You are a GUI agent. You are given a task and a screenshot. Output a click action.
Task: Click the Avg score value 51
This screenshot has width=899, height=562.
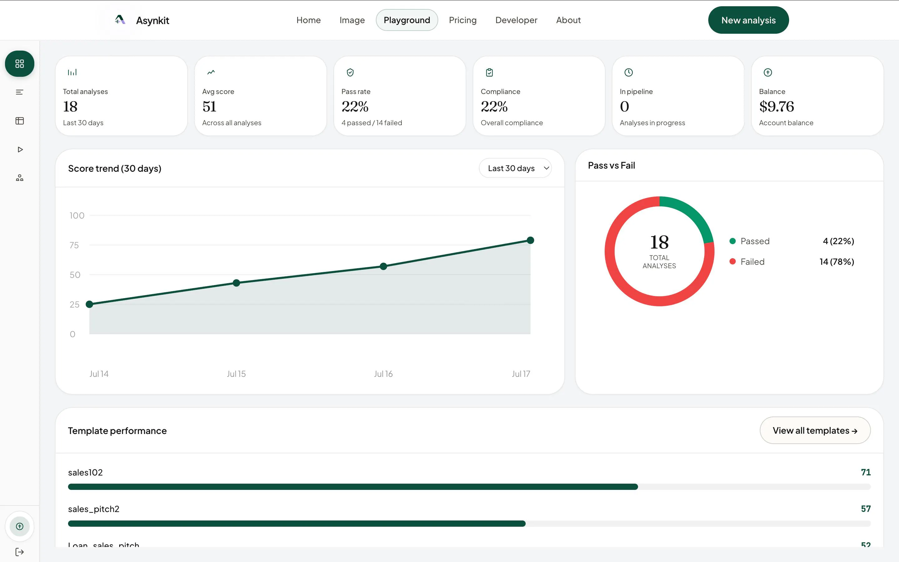209,107
